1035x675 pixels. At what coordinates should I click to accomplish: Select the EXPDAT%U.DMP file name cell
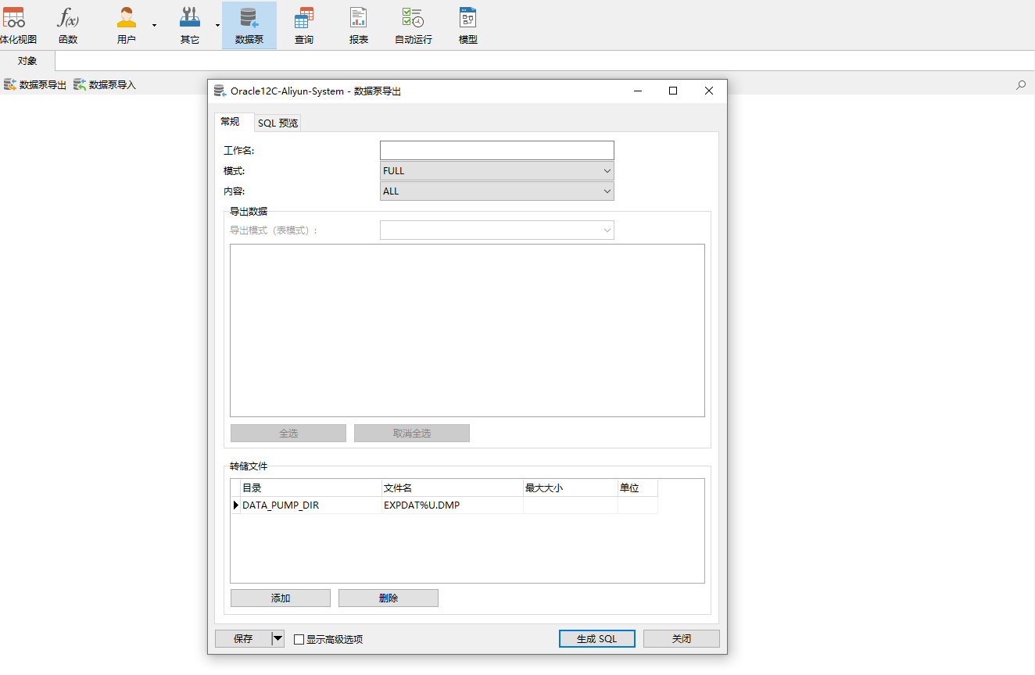pyautogui.click(x=453, y=505)
